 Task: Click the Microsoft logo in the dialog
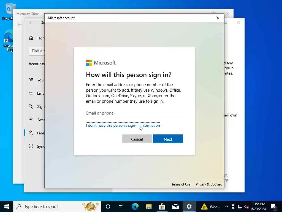point(101,63)
